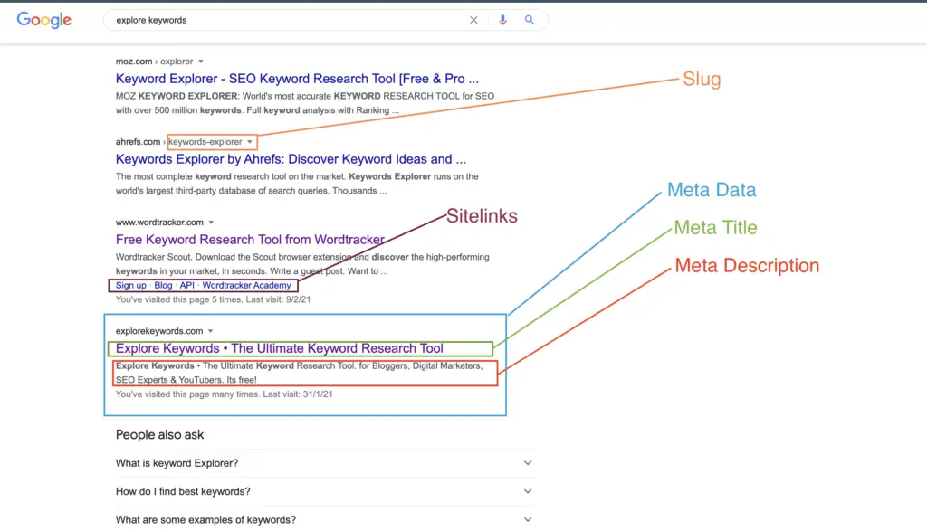Click 'You've visited this page many times' note
927x531 pixels.
pyautogui.click(x=225, y=394)
